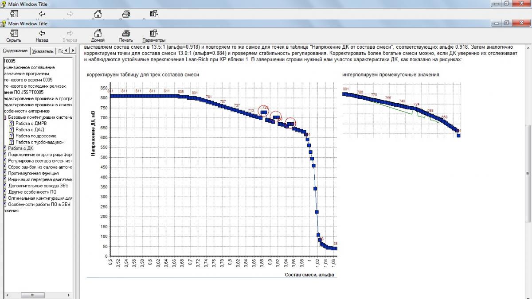Click the help-page icon beside Работа с турбонаддувом
Screen dimensions: 532x299
click(x=12, y=142)
